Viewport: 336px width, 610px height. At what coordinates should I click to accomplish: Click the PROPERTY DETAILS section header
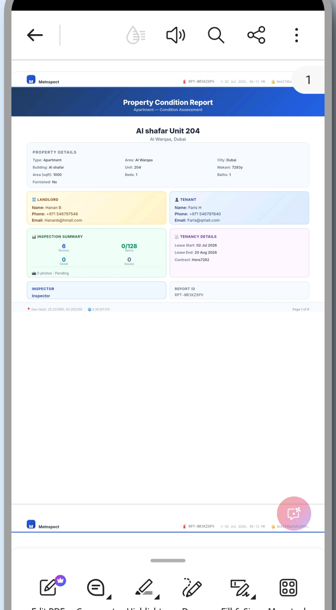(x=55, y=152)
